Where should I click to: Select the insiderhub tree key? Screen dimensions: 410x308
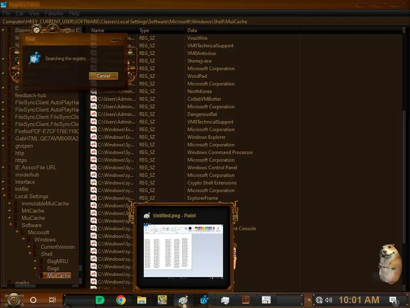(27, 174)
